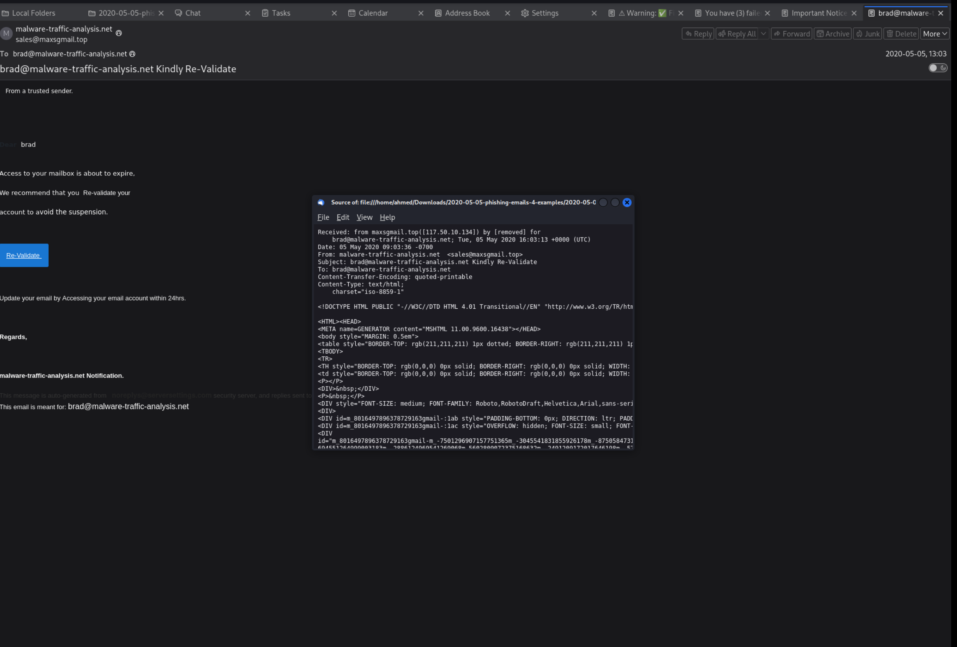Click the Forward message button
This screenshot has height=647, width=957.
tap(791, 34)
